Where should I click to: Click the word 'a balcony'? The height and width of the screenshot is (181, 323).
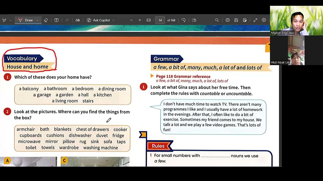coord(29,89)
